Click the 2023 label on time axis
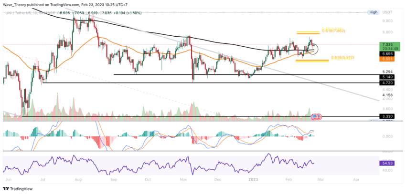406x194 pixels. tap(253, 179)
